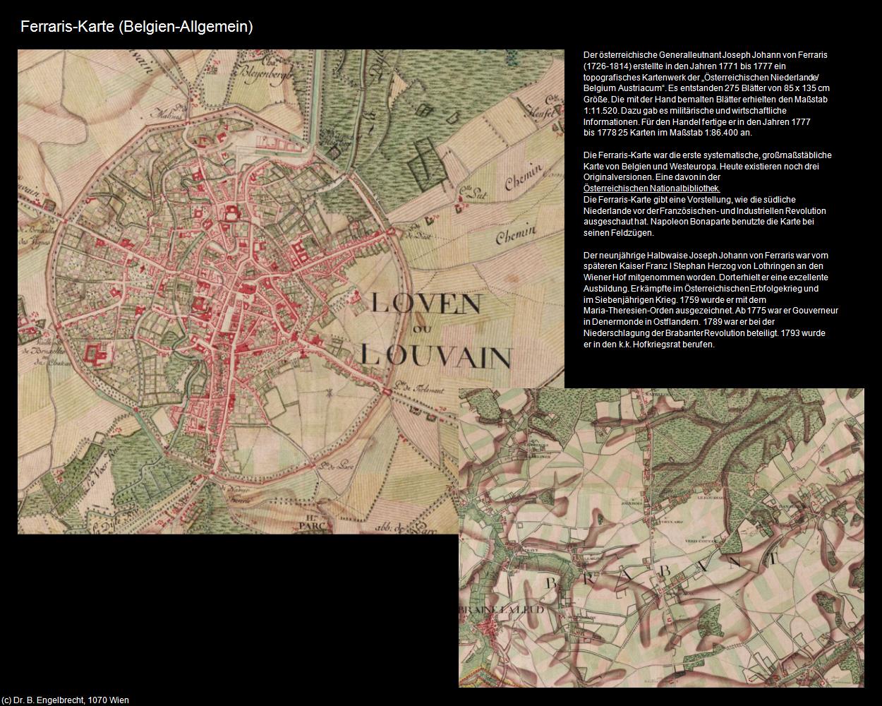
Task: Click the Dr. B. Engelbrecht copyright notice
Action: [66, 700]
